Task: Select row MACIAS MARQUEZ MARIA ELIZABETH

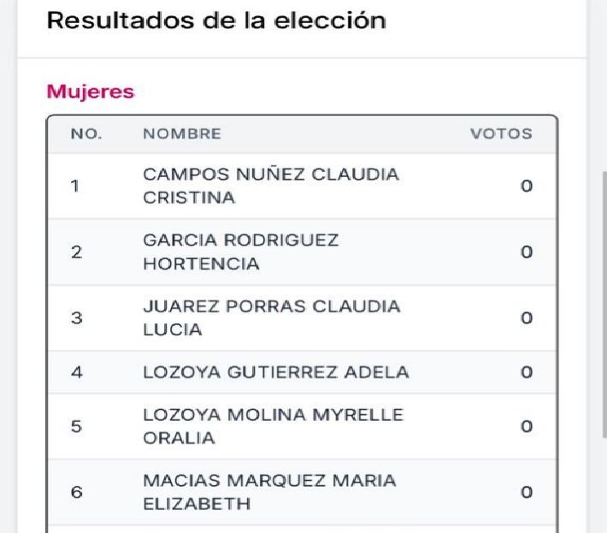Action: [x=302, y=492]
